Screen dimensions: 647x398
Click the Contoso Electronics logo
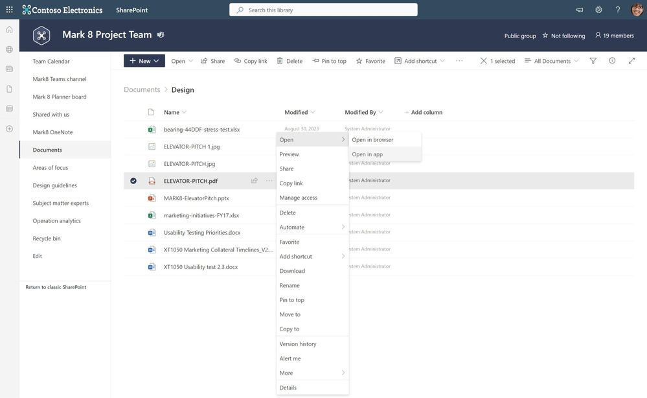62,10
